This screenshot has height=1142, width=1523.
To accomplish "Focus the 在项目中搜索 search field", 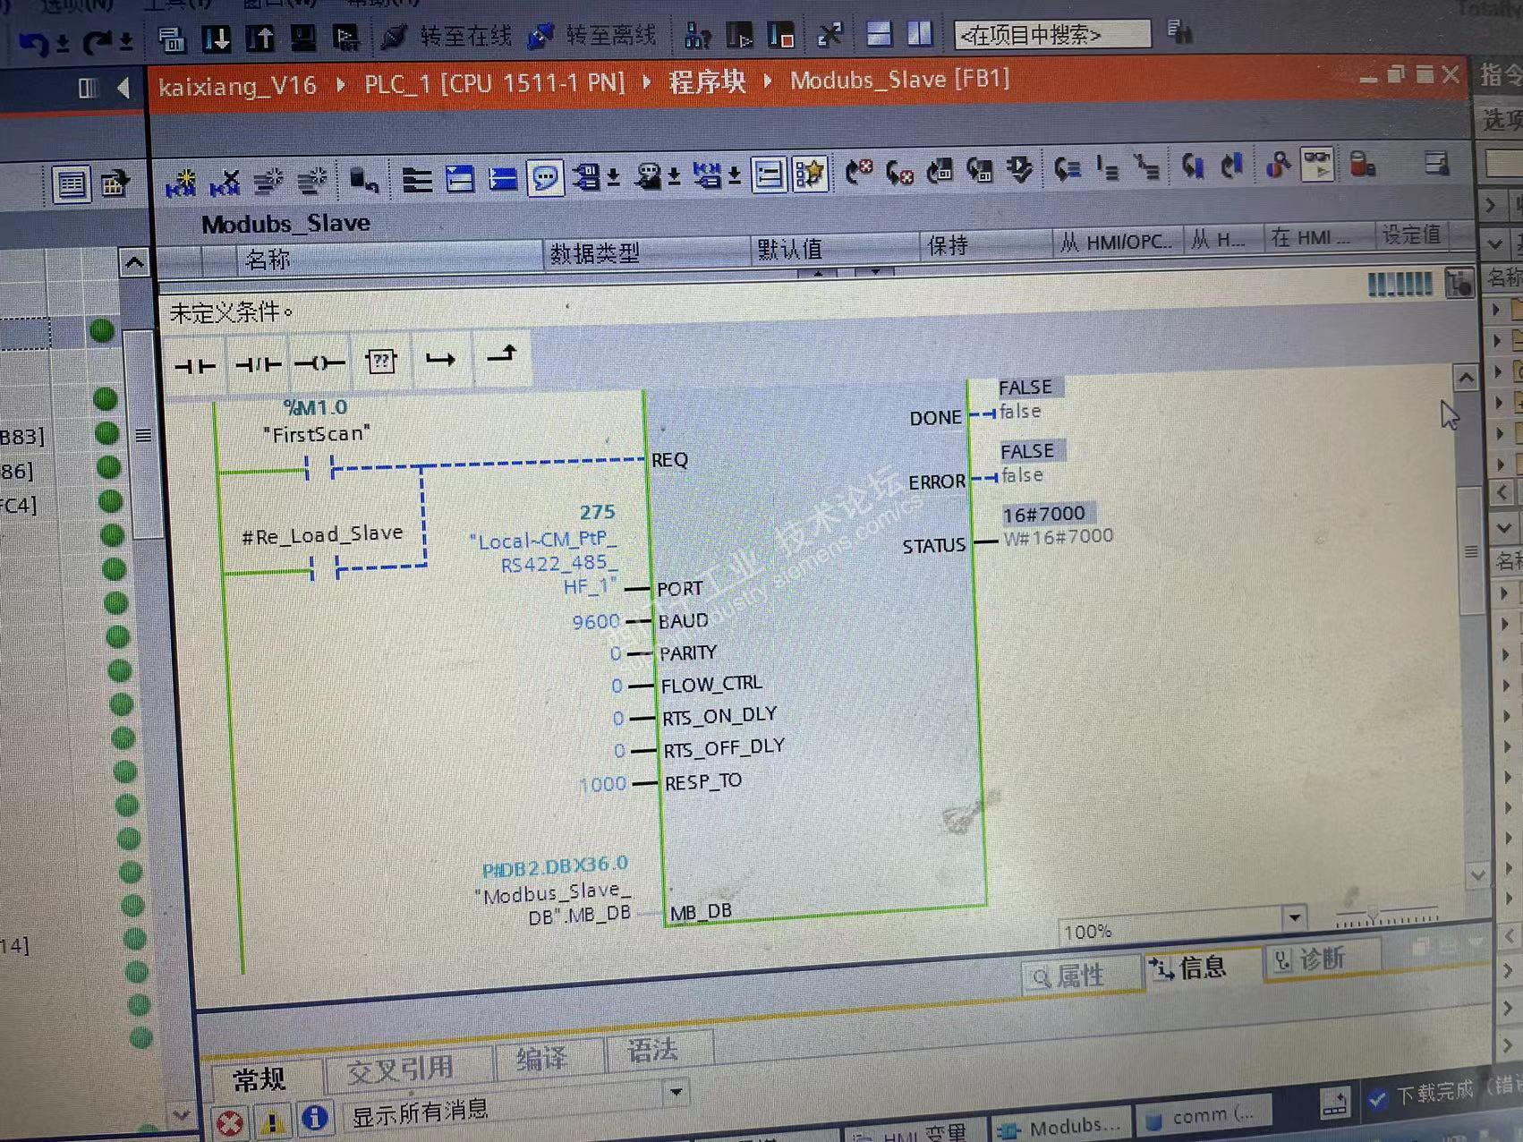I will (1052, 35).
